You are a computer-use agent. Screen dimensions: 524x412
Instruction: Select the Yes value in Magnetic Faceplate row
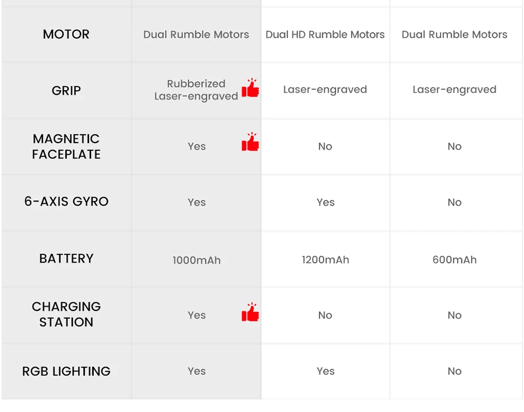[196, 147]
